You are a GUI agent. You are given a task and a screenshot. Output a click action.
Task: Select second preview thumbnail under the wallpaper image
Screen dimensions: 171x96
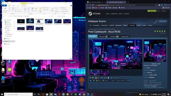click(x=104, y=73)
